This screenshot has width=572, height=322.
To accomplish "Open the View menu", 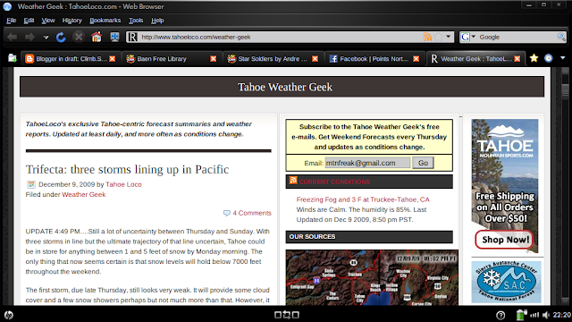I will pos(47,21).
